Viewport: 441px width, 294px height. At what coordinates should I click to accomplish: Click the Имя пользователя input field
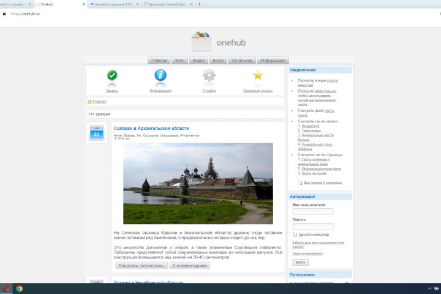click(x=313, y=211)
